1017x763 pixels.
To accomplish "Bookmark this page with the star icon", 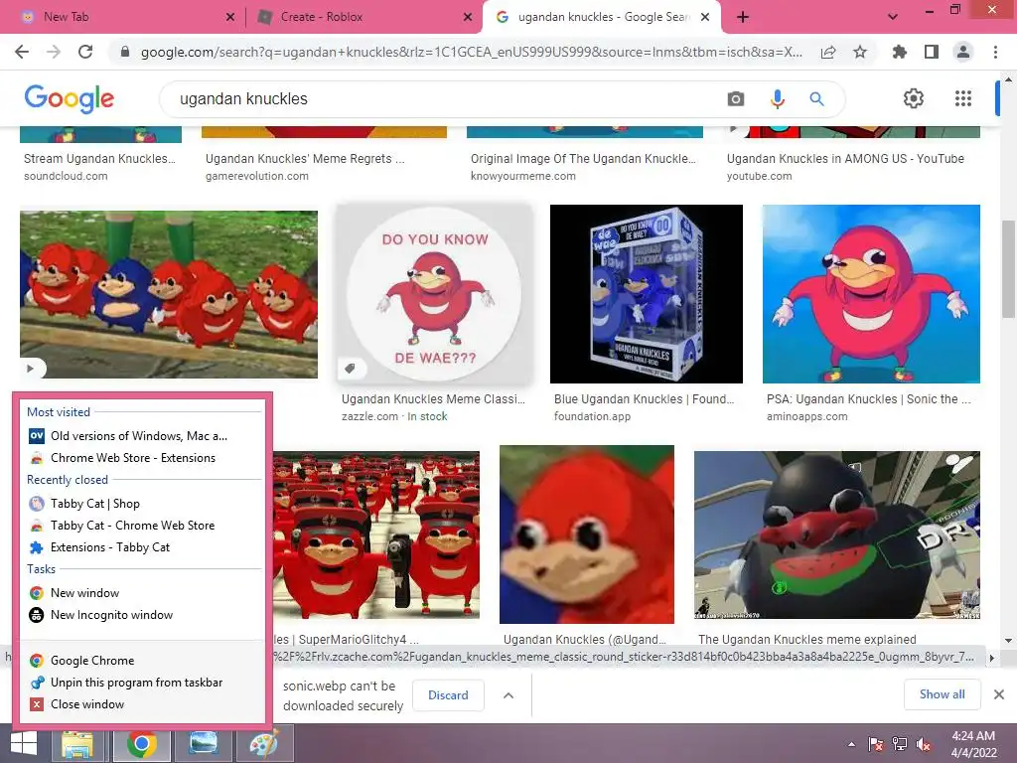I will 860,52.
